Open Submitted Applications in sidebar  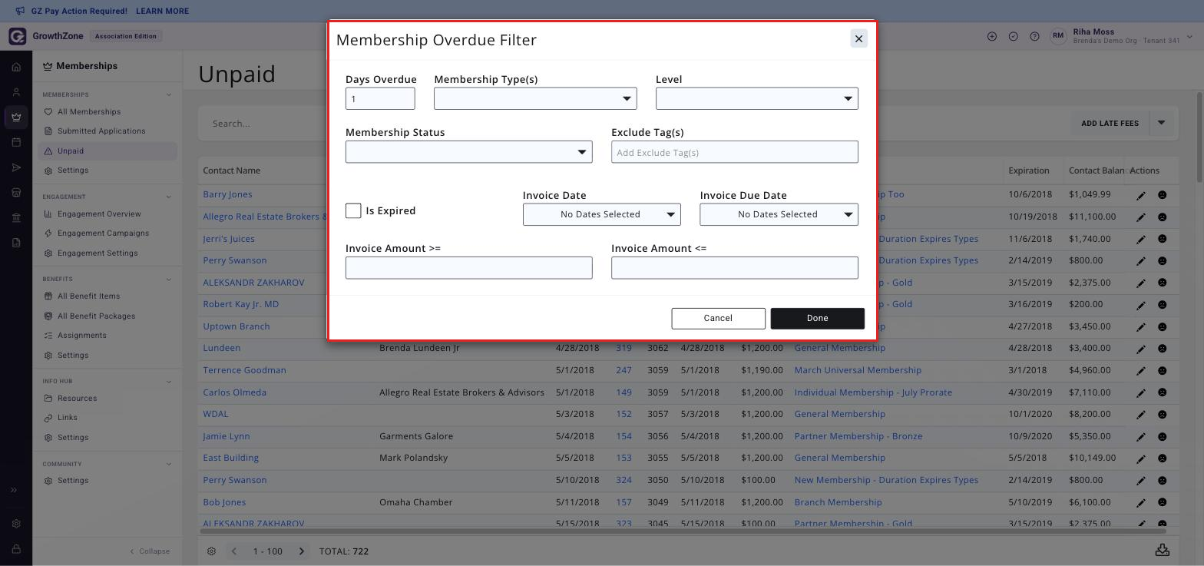[x=101, y=131]
